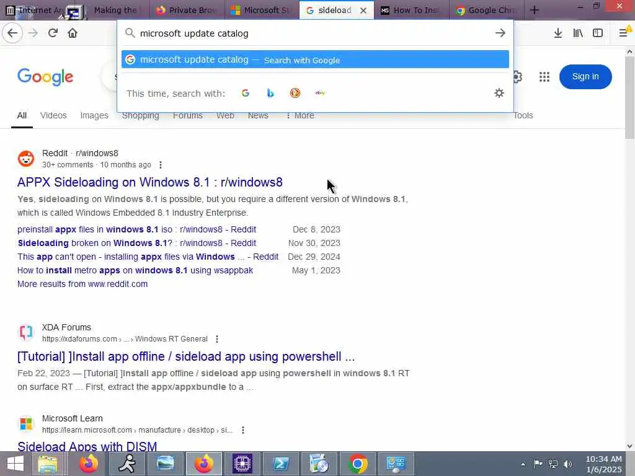635x476 pixels.
Task: Switch to the Google Chrome tab
Action: pyautogui.click(x=486, y=10)
